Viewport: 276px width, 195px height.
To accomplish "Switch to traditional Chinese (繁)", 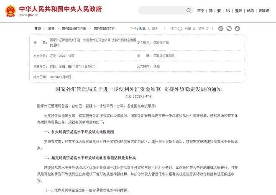I will [x=219, y=11].
